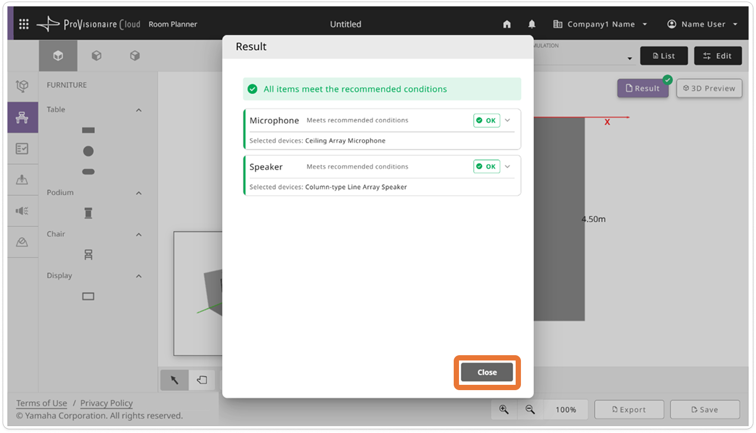This screenshot has width=756, height=433.
Task: Open the 3D Preview
Action: click(709, 88)
